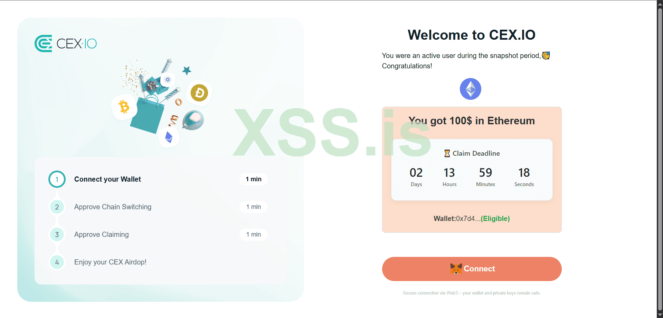Viewport: 663px width, 318px height.
Task: Click the step 2 circle indicator
Action: pos(57,207)
